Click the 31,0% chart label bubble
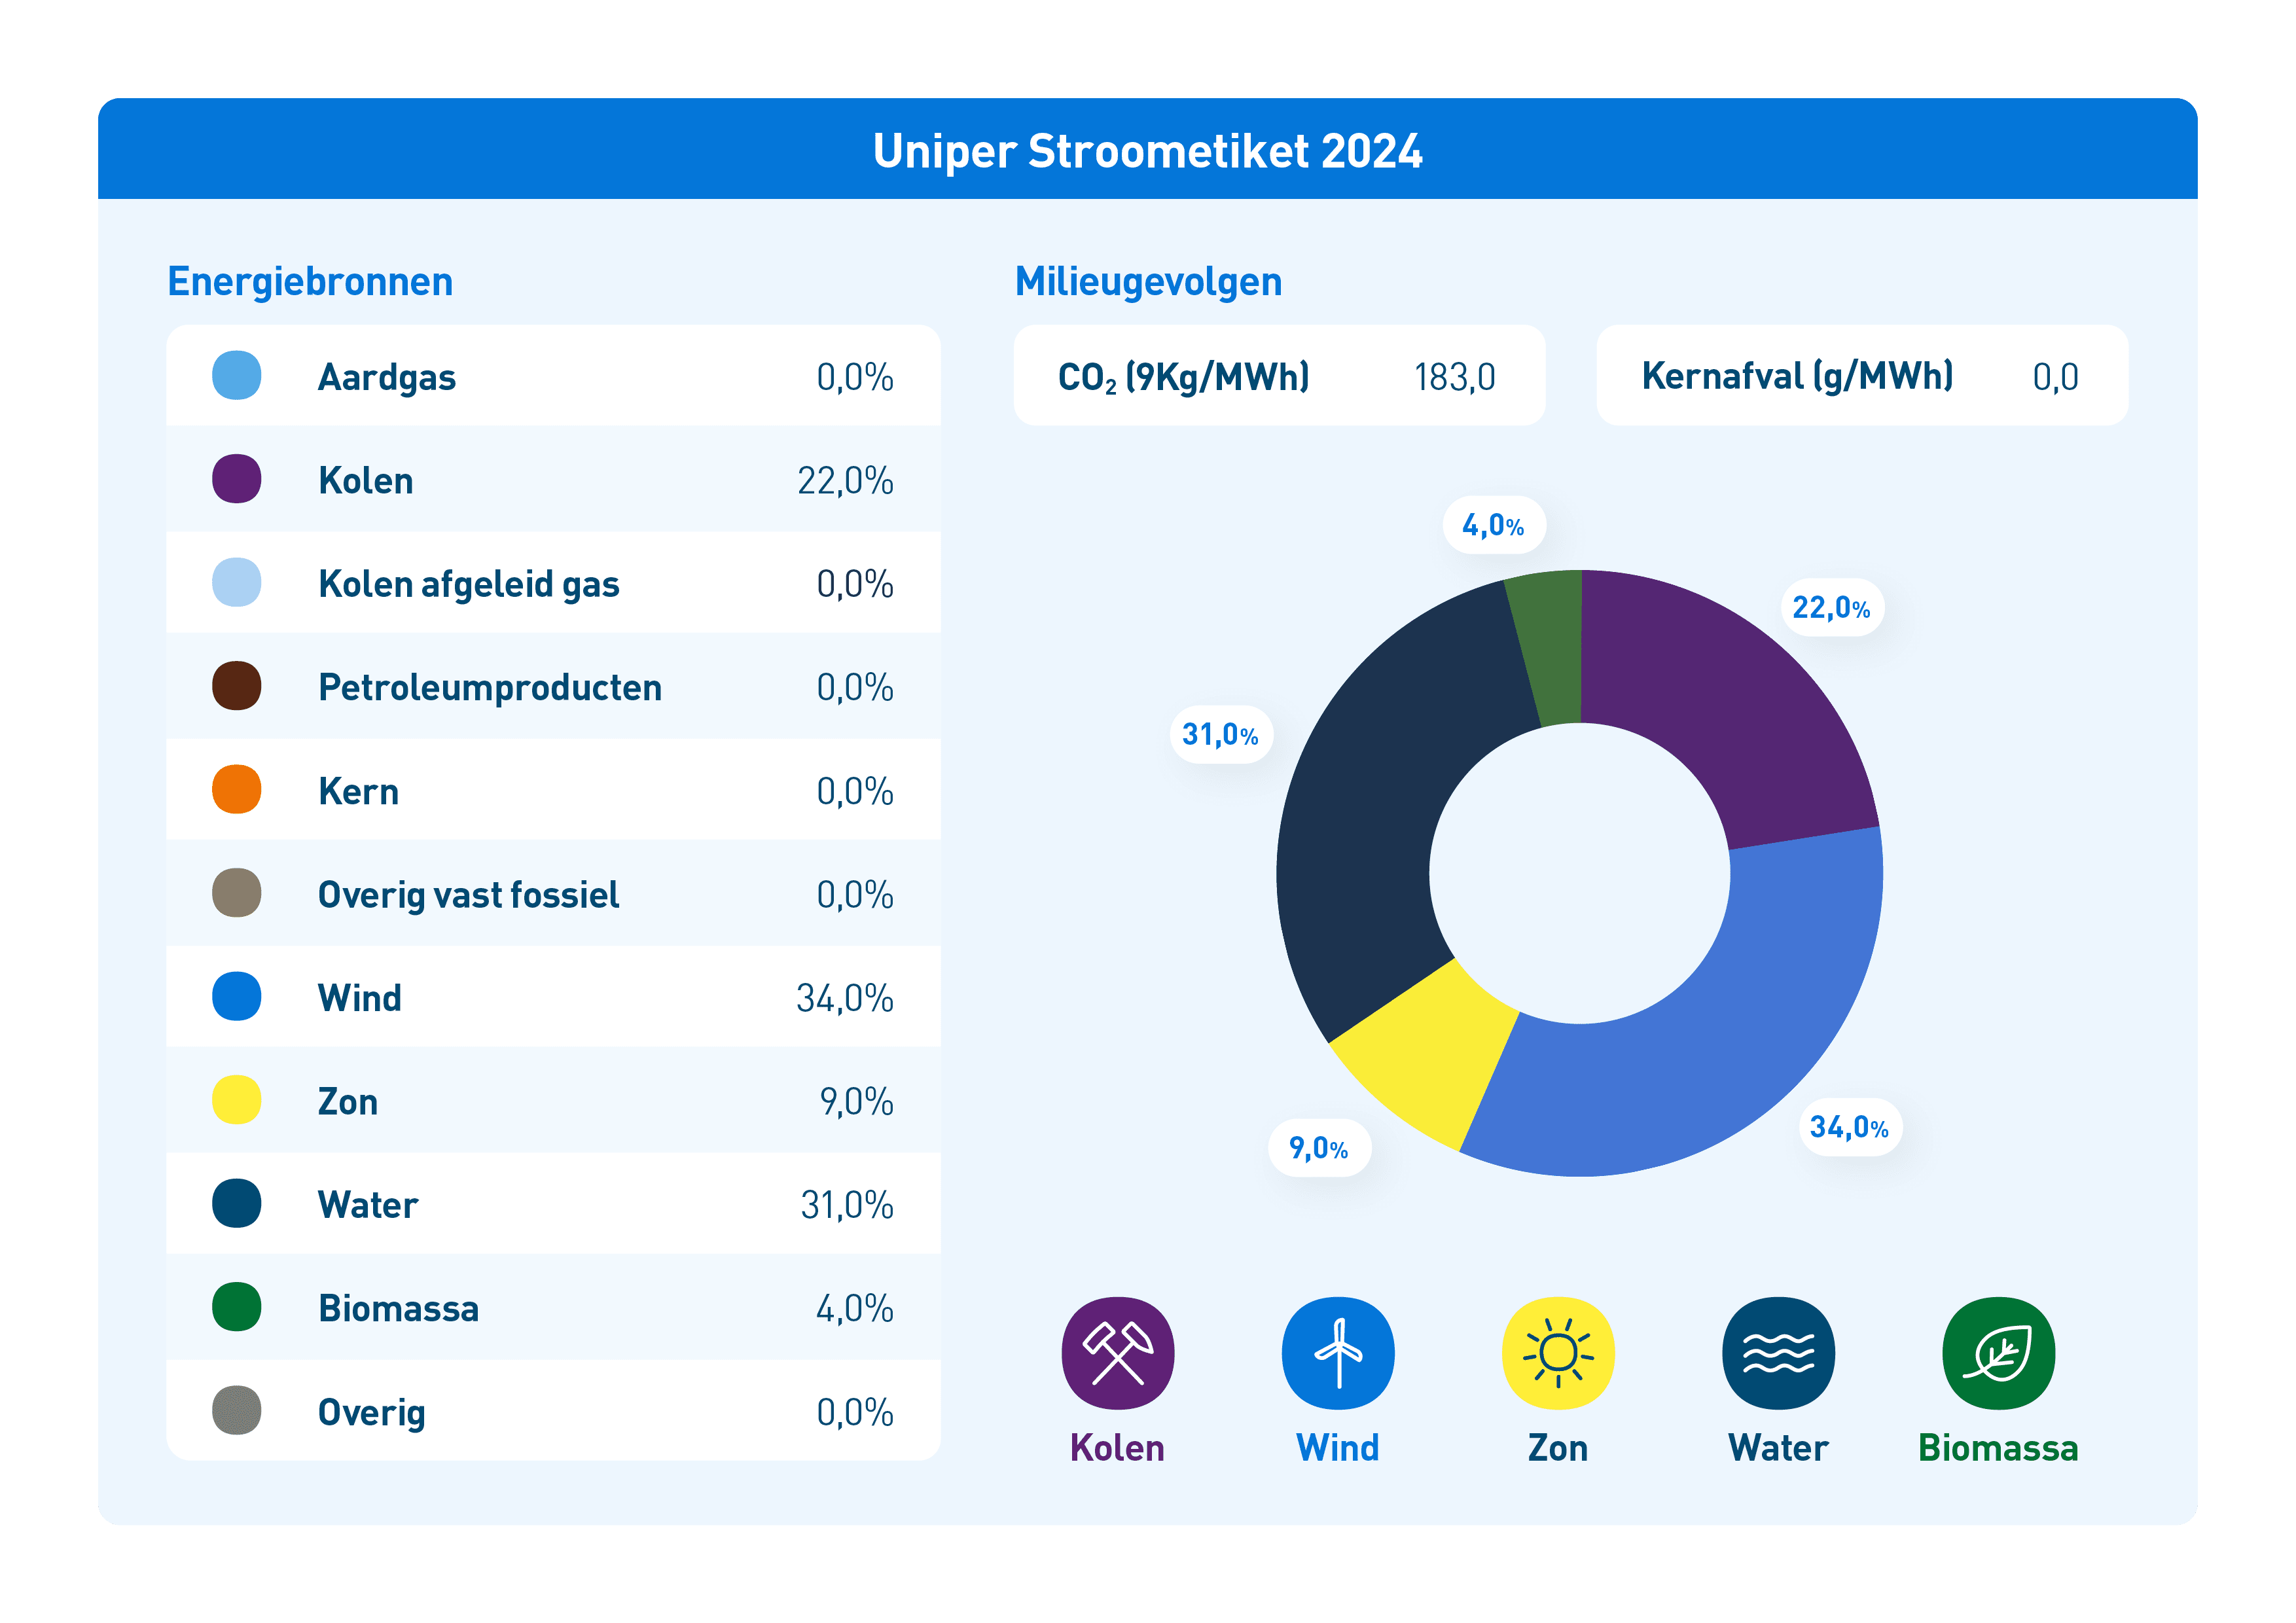The height and width of the screenshot is (1623, 2296). click(x=1221, y=735)
